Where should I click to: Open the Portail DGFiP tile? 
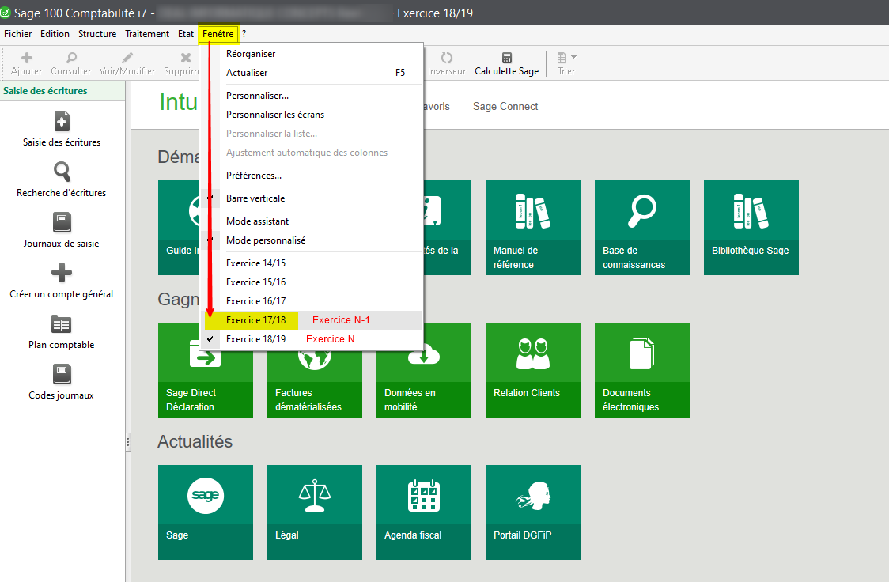(532, 512)
